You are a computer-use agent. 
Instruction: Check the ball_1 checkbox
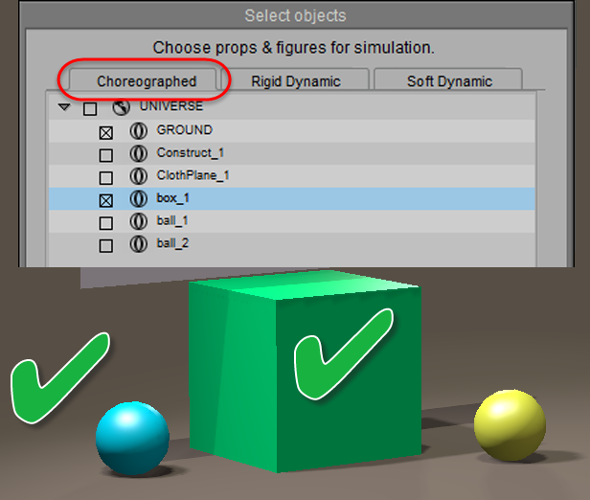coord(105,223)
